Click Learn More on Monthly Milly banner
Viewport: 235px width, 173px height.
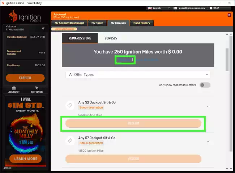click(x=26, y=159)
